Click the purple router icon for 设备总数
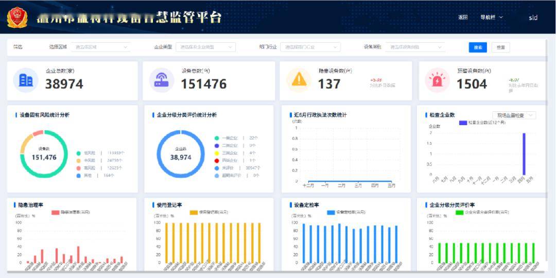 [x=161, y=80]
